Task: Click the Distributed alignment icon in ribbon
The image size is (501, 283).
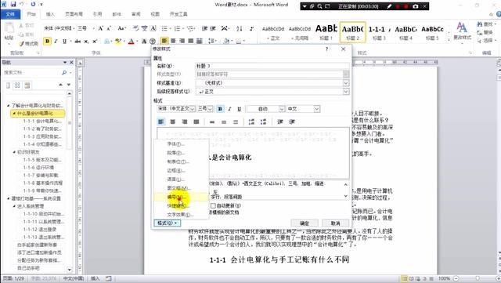Action: [x=199, y=41]
